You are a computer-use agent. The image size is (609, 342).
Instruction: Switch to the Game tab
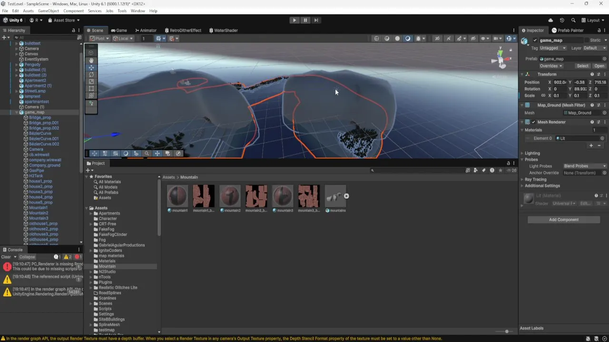119,30
